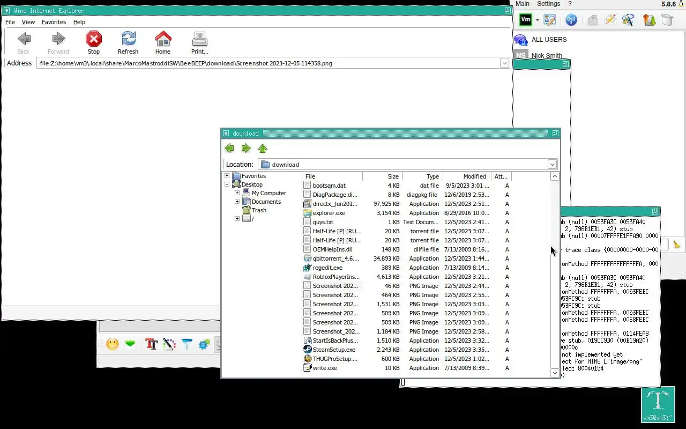Expand the root slash tree node
686x429 pixels.
[x=237, y=219]
